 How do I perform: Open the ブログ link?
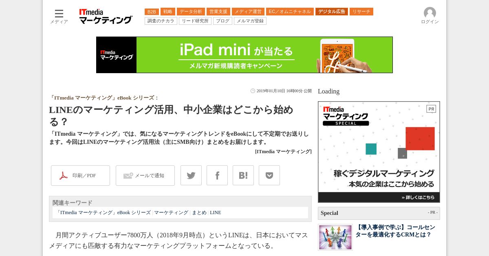click(x=222, y=21)
